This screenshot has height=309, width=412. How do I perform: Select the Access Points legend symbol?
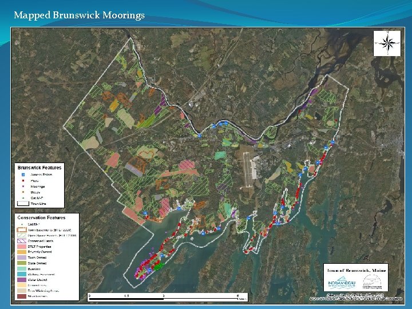pos(23,175)
